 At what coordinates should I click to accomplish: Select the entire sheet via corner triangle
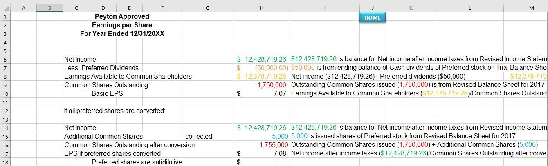tap(5, 8)
